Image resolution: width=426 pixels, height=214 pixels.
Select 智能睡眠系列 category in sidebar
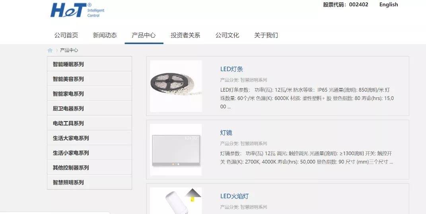click(89, 64)
